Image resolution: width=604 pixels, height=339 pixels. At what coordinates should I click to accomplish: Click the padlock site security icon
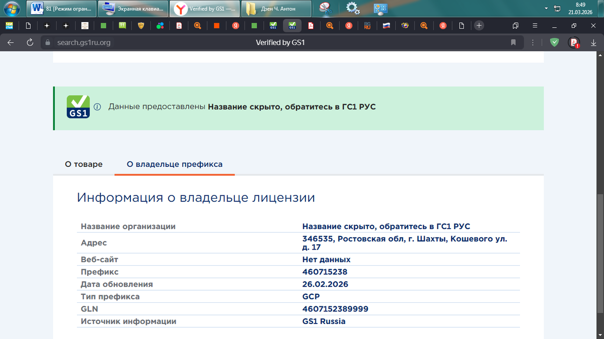tap(48, 43)
